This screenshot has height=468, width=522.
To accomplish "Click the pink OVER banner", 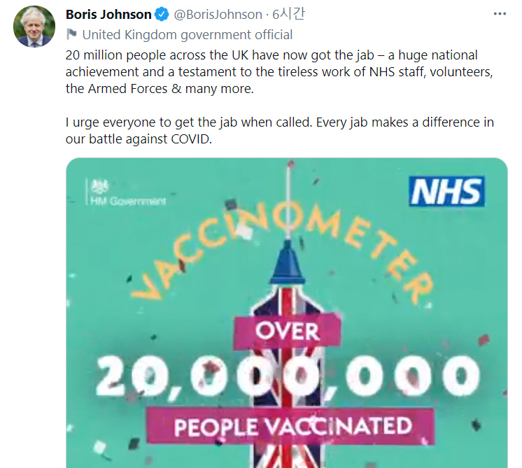I will point(287,330).
